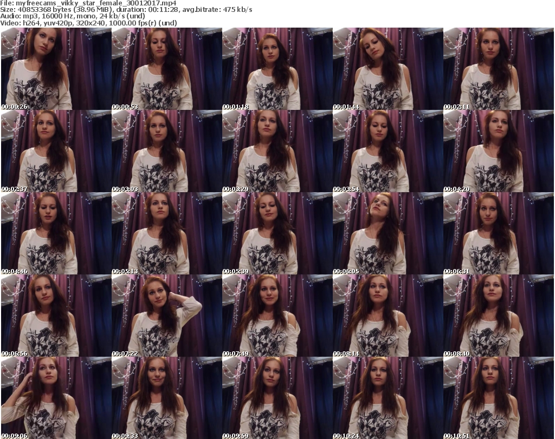The image size is (555, 439).
Task: Click the thumbnail timestamped 00:10:24
Action: 388,398
